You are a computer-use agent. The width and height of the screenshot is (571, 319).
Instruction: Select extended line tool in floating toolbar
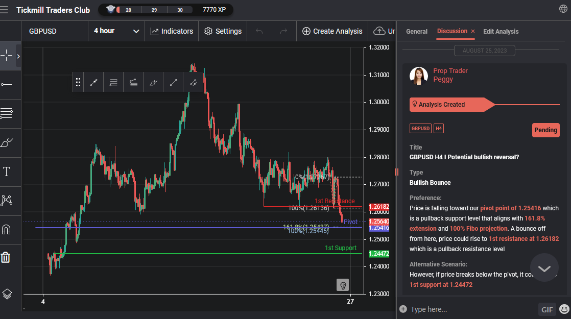pos(194,82)
